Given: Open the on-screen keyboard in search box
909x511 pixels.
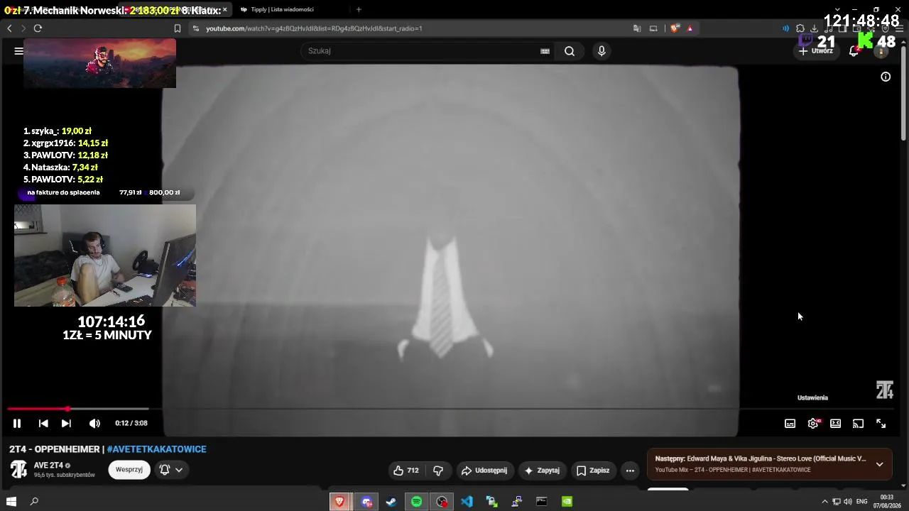Looking at the screenshot, I should pos(545,51).
